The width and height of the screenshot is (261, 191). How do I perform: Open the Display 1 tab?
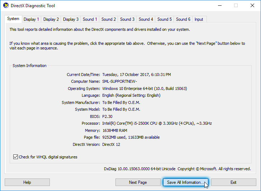coord(31,19)
